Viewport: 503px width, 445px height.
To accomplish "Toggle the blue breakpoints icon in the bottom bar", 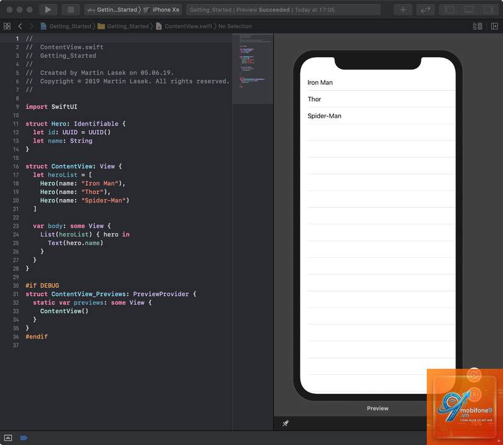I will tap(24, 438).
